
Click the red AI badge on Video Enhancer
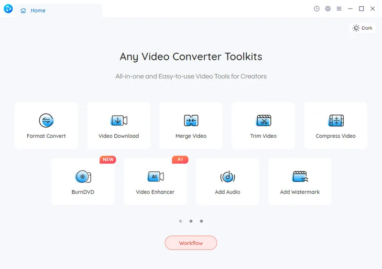coord(180,159)
